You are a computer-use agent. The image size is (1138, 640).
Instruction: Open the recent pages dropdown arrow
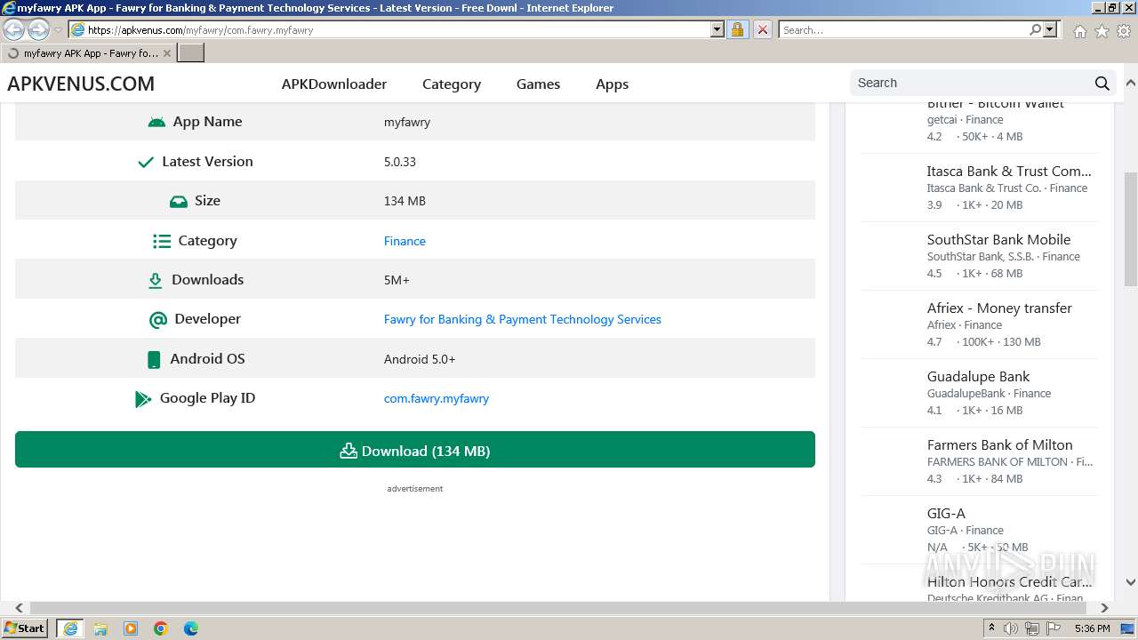(x=58, y=29)
